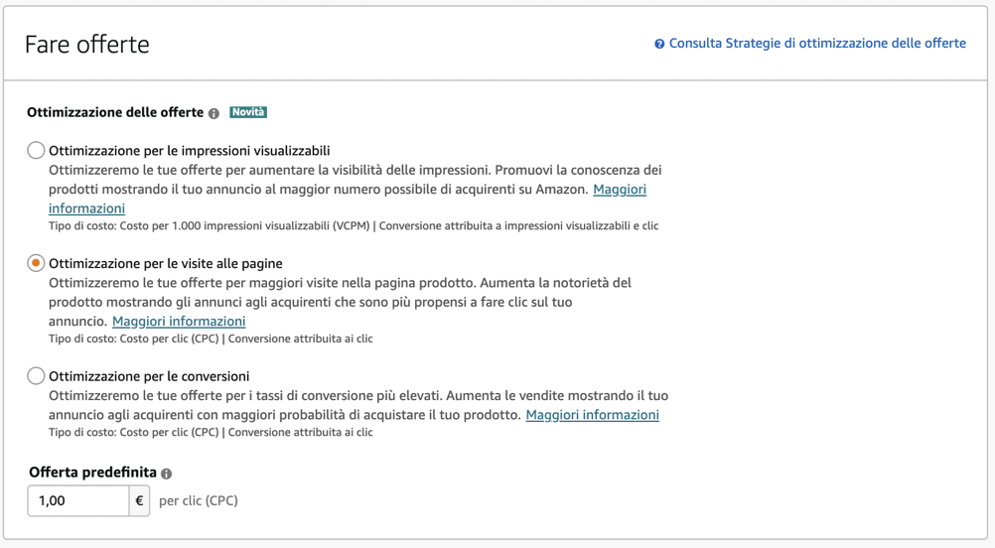Click the € currency symbol box

(x=139, y=501)
